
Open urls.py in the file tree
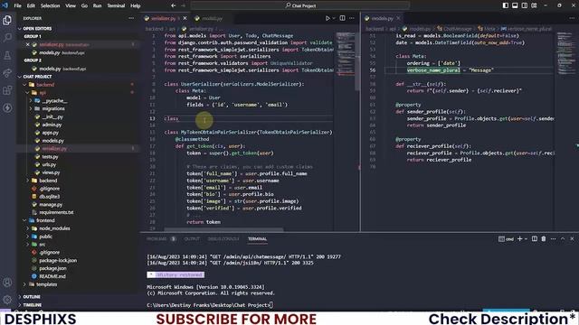[x=49, y=164]
